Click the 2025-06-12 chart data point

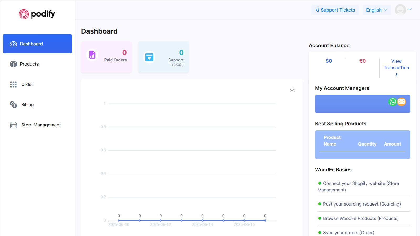tap(161, 221)
